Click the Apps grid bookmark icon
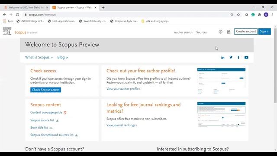 (4, 21)
